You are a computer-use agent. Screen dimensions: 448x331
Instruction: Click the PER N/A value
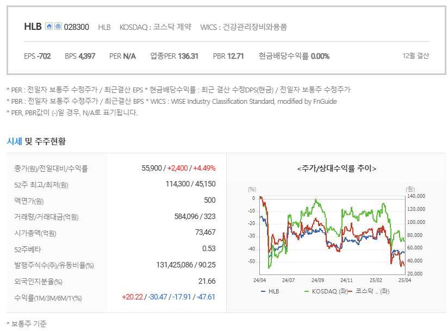pos(122,56)
